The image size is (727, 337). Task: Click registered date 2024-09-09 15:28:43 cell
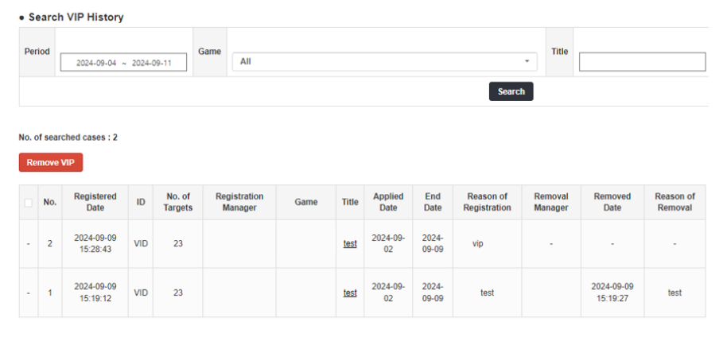coord(95,244)
